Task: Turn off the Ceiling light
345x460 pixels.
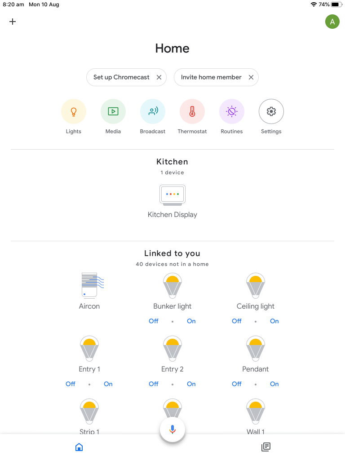Action: (x=237, y=321)
